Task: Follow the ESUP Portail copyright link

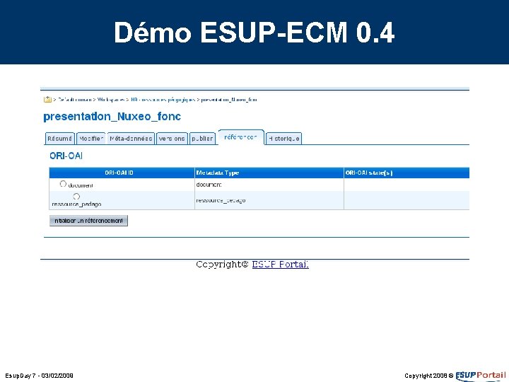Action: [x=280, y=265]
